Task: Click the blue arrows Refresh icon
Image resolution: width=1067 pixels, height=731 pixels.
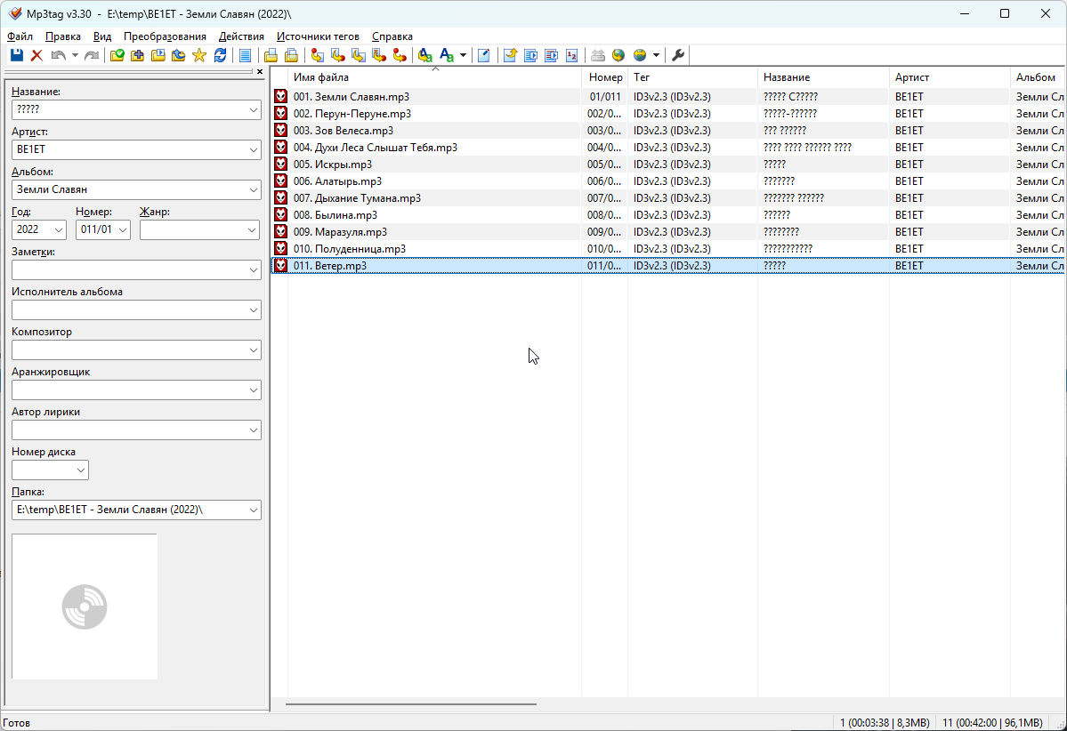Action: pyautogui.click(x=220, y=56)
